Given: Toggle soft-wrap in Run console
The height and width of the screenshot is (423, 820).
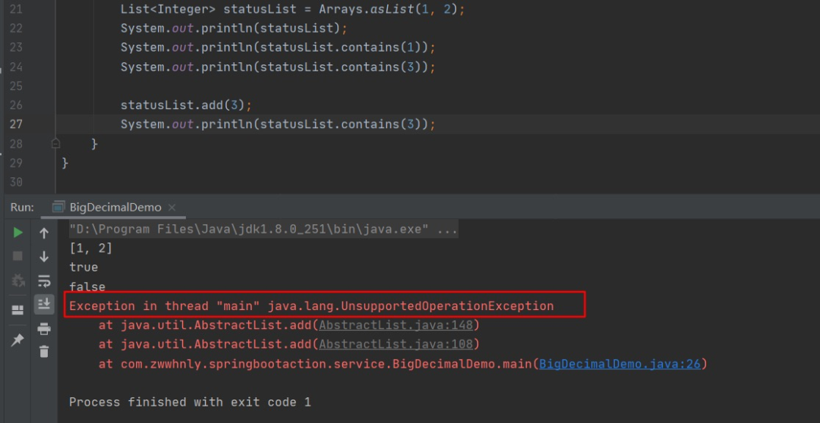Looking at the screenshot, I should tap(44, 281).
